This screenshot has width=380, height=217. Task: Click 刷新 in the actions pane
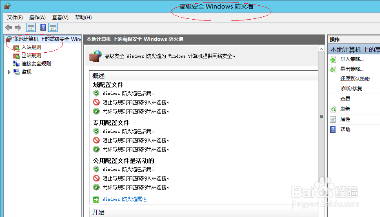click(x=345, y=109)
